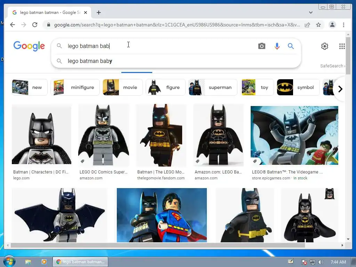356x267 pixels.
Task: Open the 'Amazon.com: LEGO Ba...' image
Action: [218, 135]
